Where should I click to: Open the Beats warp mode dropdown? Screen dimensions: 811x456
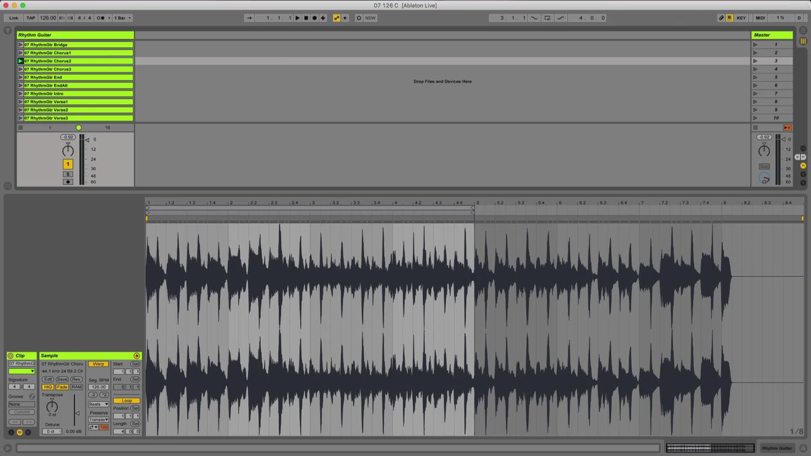point(98,404)
